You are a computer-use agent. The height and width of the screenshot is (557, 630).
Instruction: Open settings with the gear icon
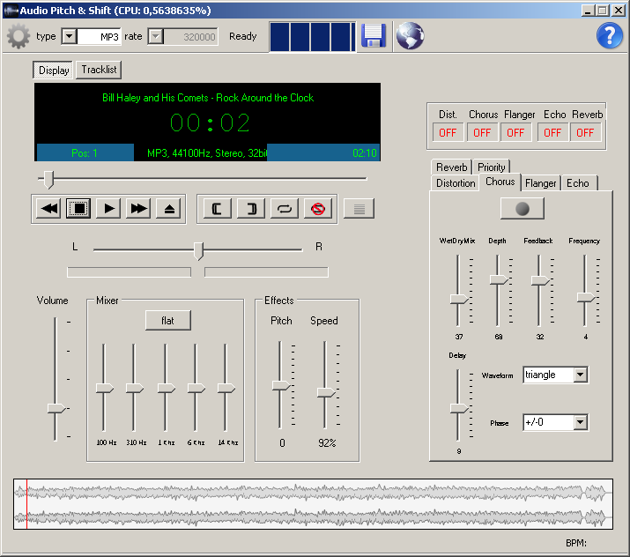[19, 36]
